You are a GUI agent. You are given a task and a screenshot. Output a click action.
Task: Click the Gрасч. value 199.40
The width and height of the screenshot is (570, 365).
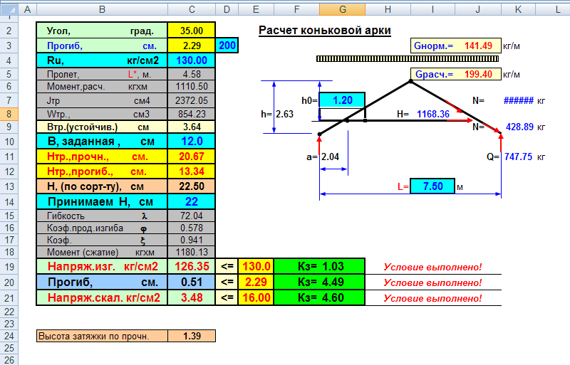pyautogui.click(x=478, y=75)
